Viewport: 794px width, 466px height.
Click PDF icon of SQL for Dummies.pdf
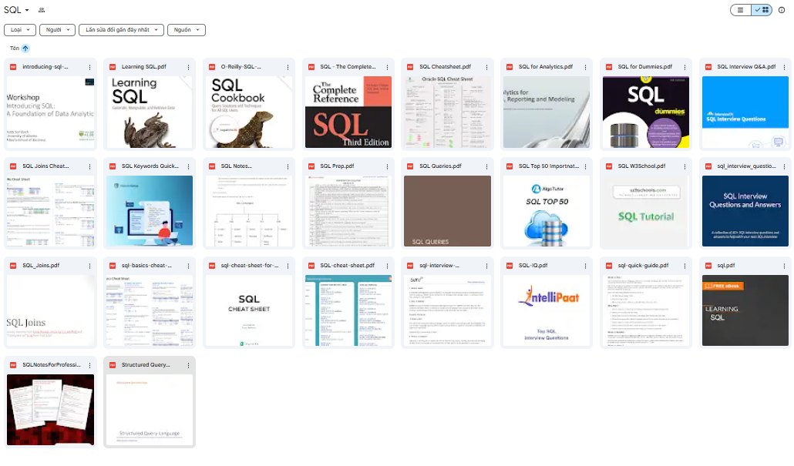[609, 67]
